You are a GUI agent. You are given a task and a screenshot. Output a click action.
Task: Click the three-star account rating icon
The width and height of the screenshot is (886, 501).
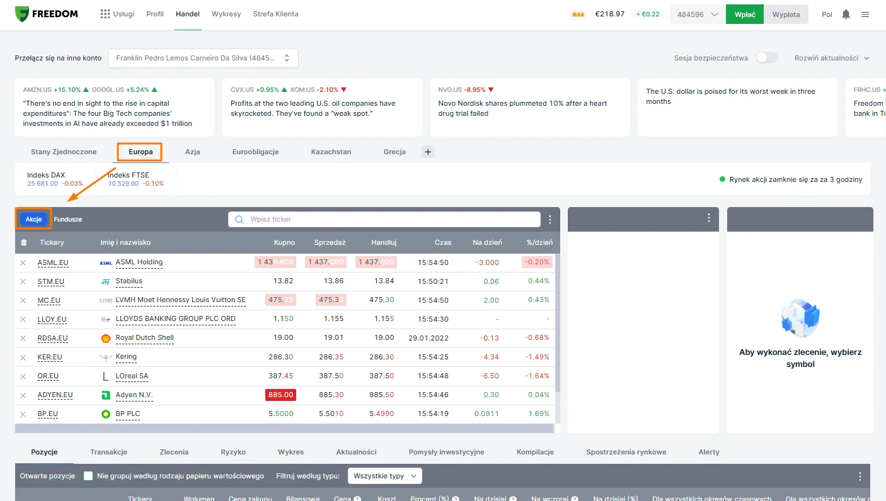(578, 14)
